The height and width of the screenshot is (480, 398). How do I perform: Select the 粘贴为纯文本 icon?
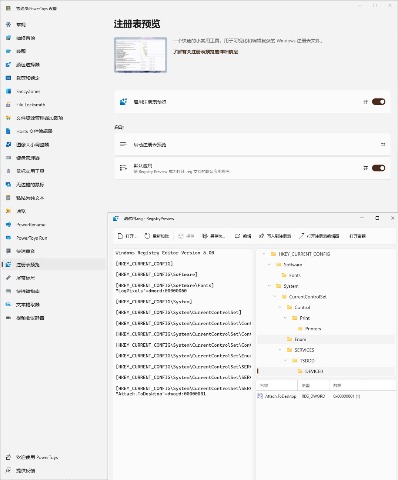tap(8, 198)
